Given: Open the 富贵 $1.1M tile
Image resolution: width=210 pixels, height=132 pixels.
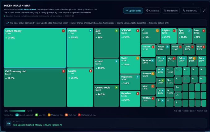Looking at the screenshot, I should (x=106, y=43).
